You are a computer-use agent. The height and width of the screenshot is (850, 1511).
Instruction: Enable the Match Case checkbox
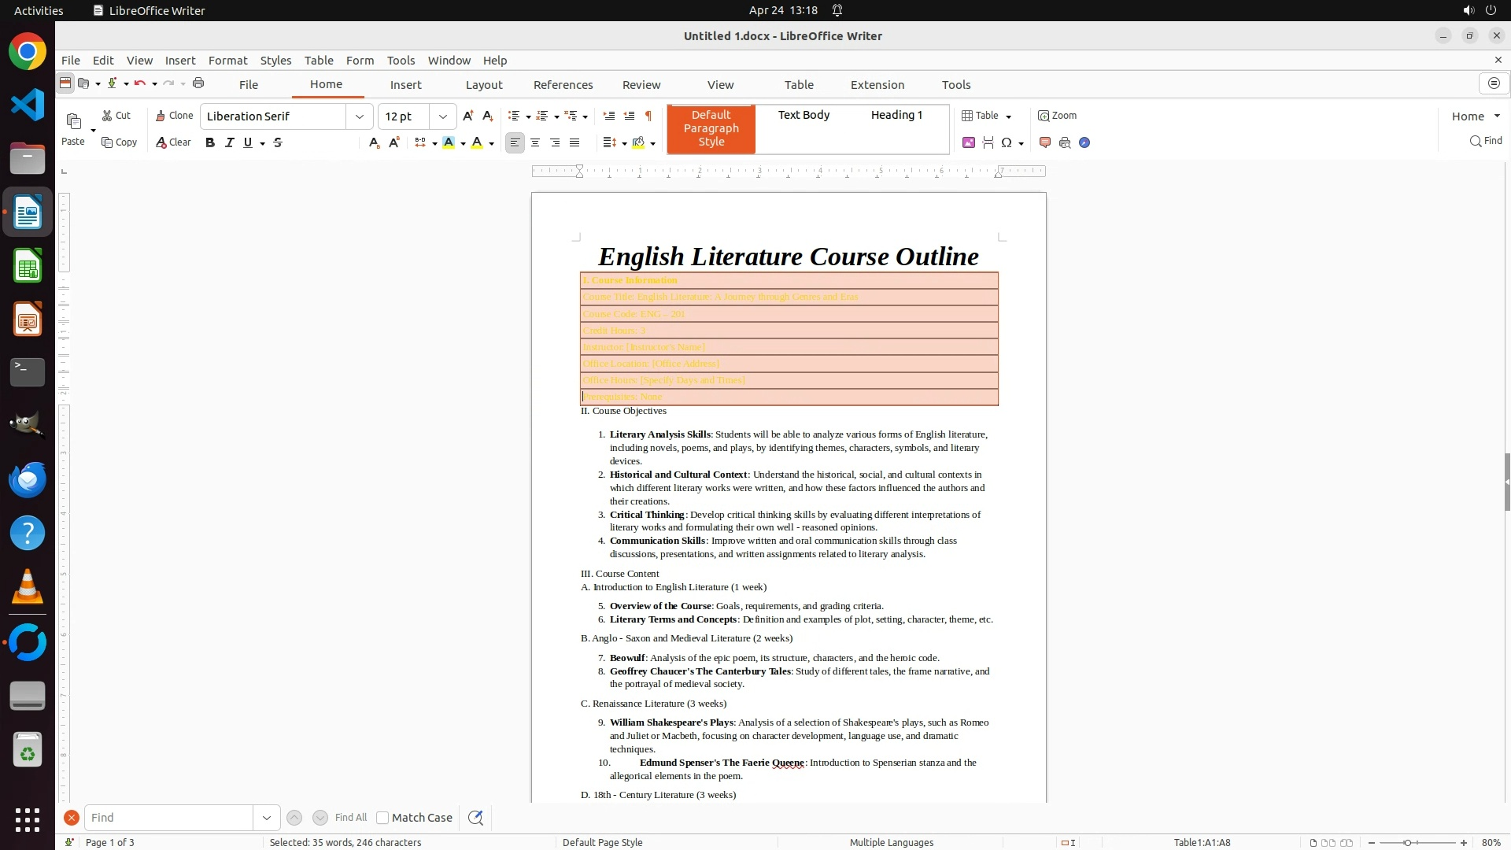(382, 818)
